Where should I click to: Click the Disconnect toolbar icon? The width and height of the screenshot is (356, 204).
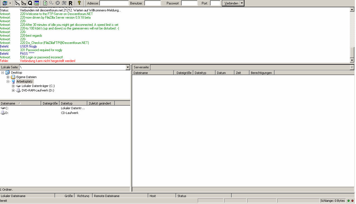[x=64, y=3]
